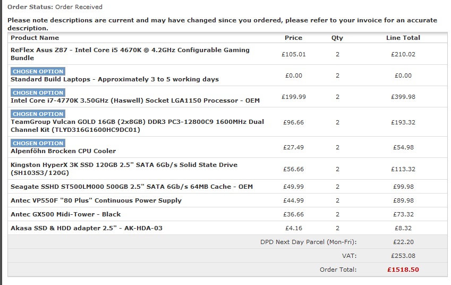Screen dimensions: 451x285
Task: Click the red Order Total amount £1518.50
Action: [x=403, y=270]
